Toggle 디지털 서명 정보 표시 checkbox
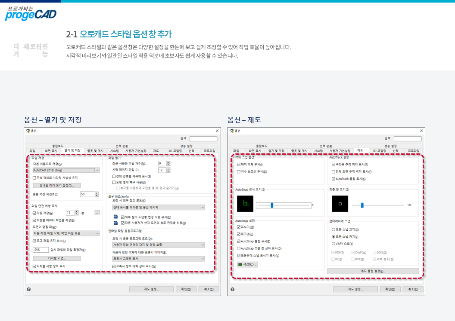Viewport: 455px width, 321px height. pos(34,266)
